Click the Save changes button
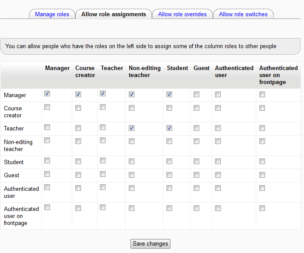The image size is (304, 253). (x=150, y=244)
